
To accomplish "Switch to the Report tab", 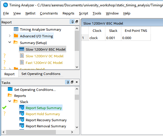I will coord(10,74).
